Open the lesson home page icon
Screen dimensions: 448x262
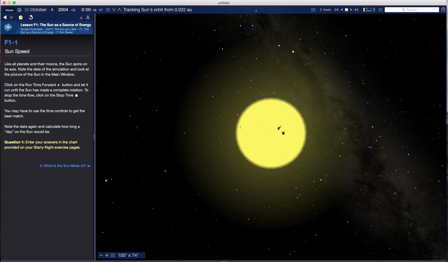point(21,17)
